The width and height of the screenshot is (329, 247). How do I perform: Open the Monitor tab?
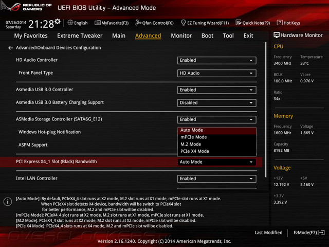coord(181,36)
